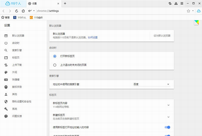Click the chrome://settings address bar
202x136 pixels.
click(x=111, y=11)
